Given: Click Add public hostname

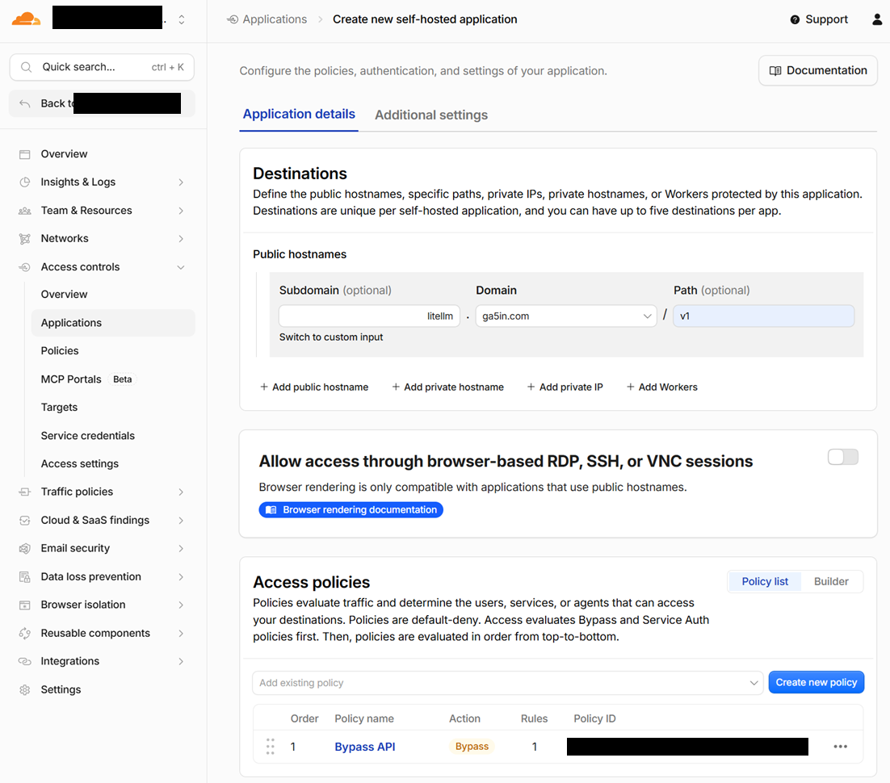Looking at the screenshot, I should pos(314,387).
